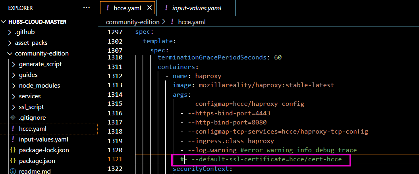Click the --configmap-tcp-services argument
Screen dimensions: 419x174
[x=278, y=132]
